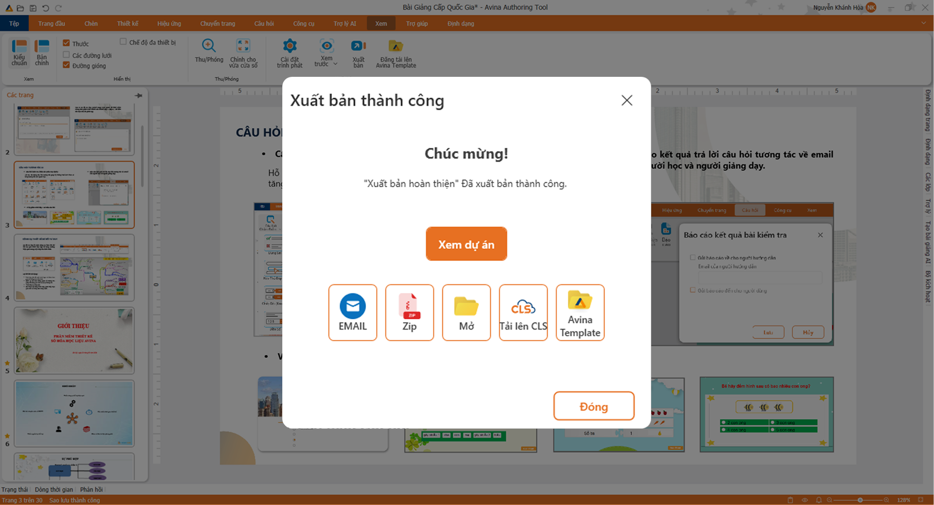The width and height of the screenshot is (934, 505).
Task: Click the zoom in icon in status bar
Action: (886, 500)
